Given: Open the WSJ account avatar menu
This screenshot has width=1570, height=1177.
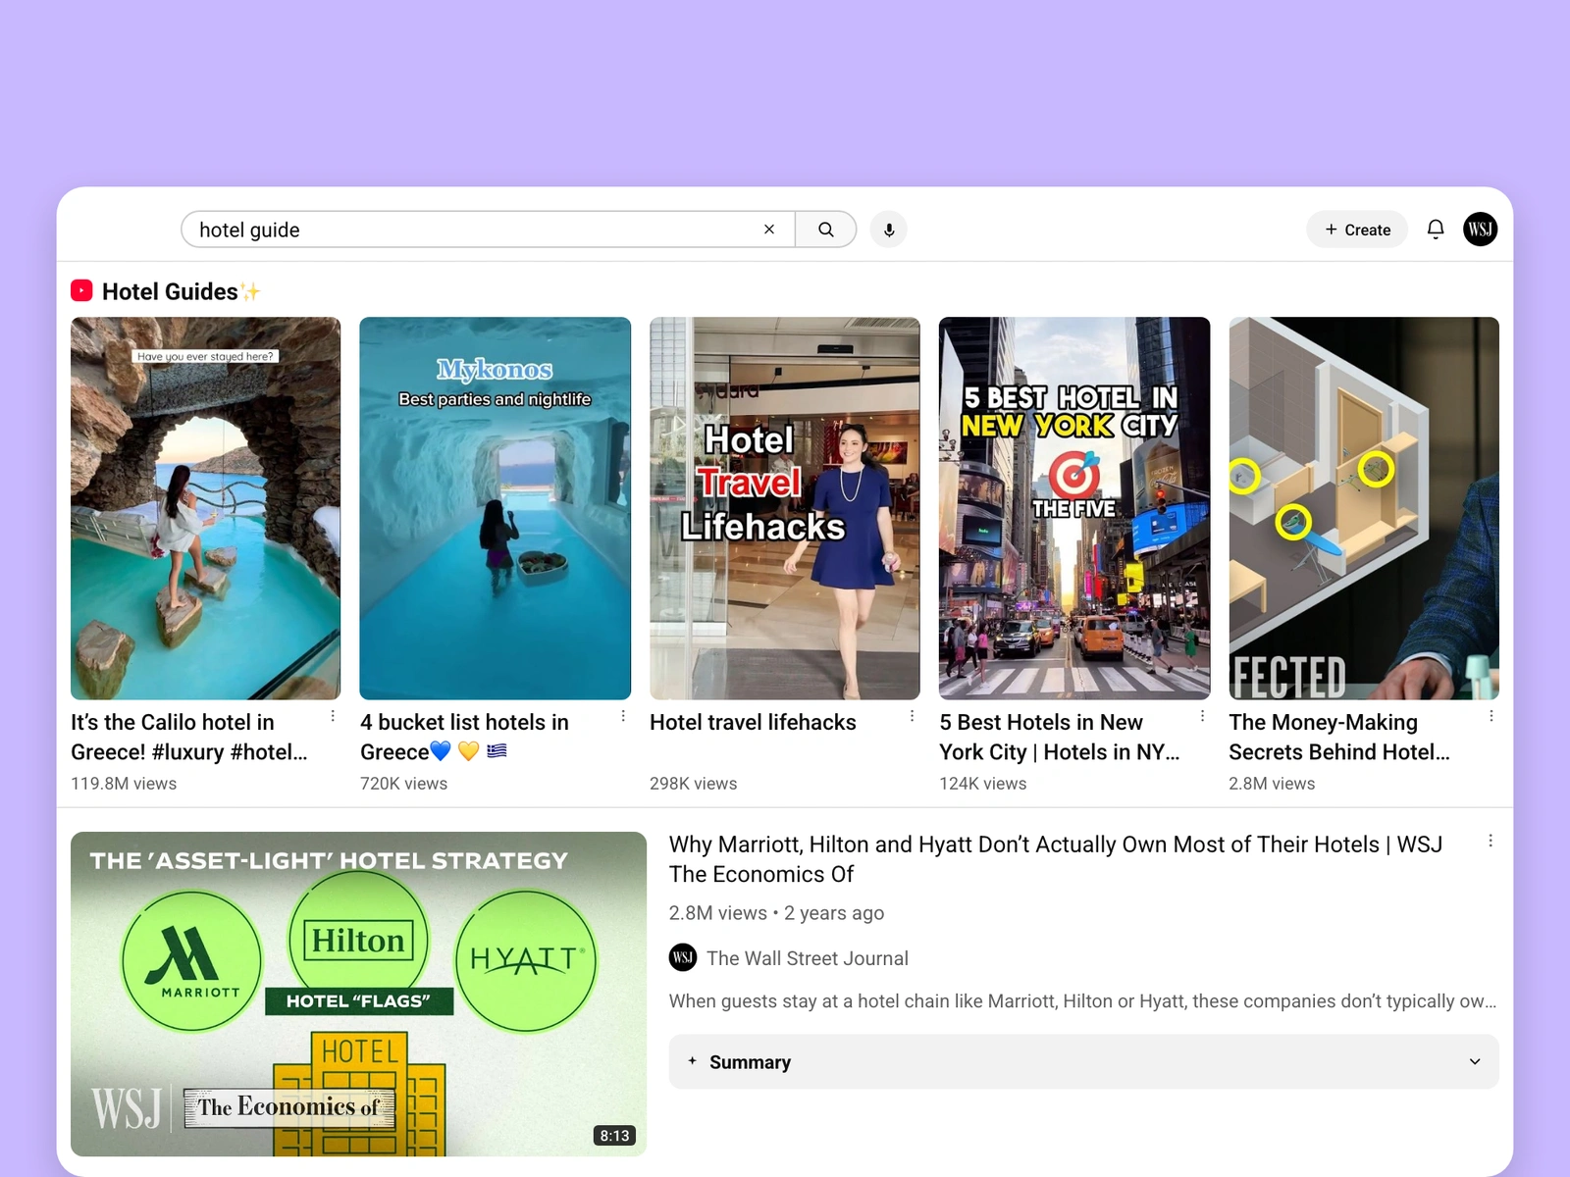Looking at the screenshot, I should point(1481,230).
